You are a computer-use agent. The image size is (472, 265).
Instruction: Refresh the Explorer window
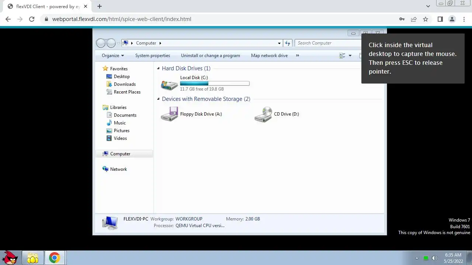[288, 43]
